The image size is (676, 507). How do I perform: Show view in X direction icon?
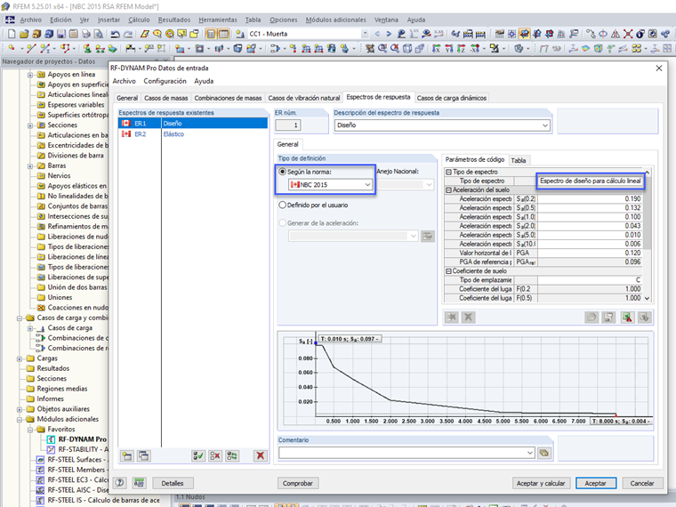[437, 49]
